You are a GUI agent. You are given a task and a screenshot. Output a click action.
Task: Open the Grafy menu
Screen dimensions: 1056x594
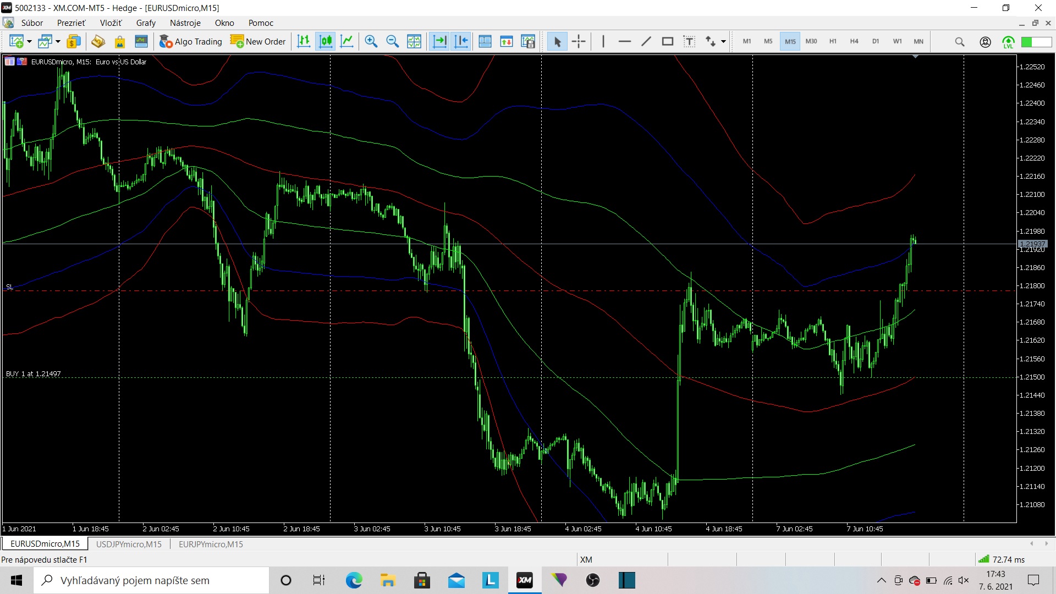point(146,23)
